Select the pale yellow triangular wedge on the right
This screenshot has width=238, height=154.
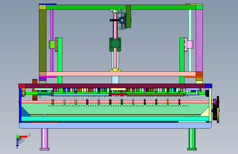coord(206,112)
